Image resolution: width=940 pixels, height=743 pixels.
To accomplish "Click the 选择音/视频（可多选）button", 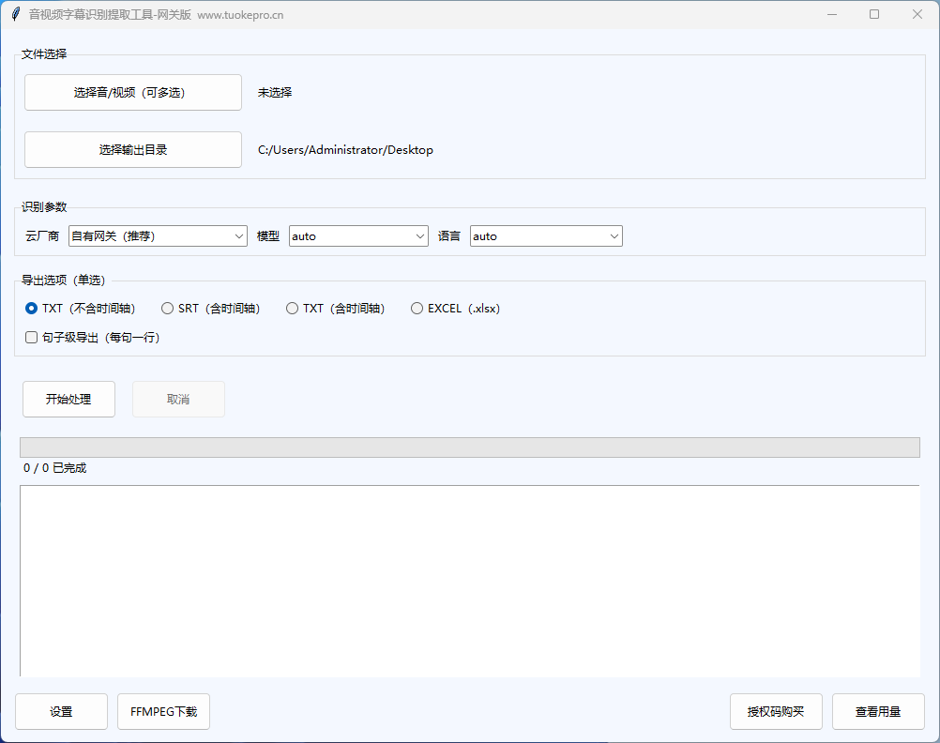I will 132,92.
